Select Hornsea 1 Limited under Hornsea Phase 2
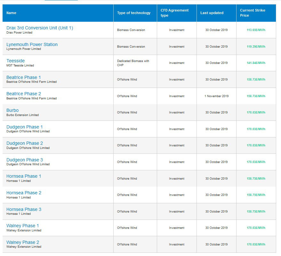Screen dimensions: 281x256 19,198
